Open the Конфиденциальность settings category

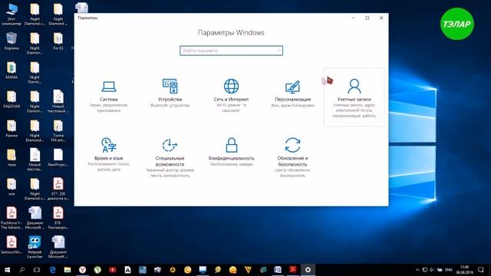[232, 152]
